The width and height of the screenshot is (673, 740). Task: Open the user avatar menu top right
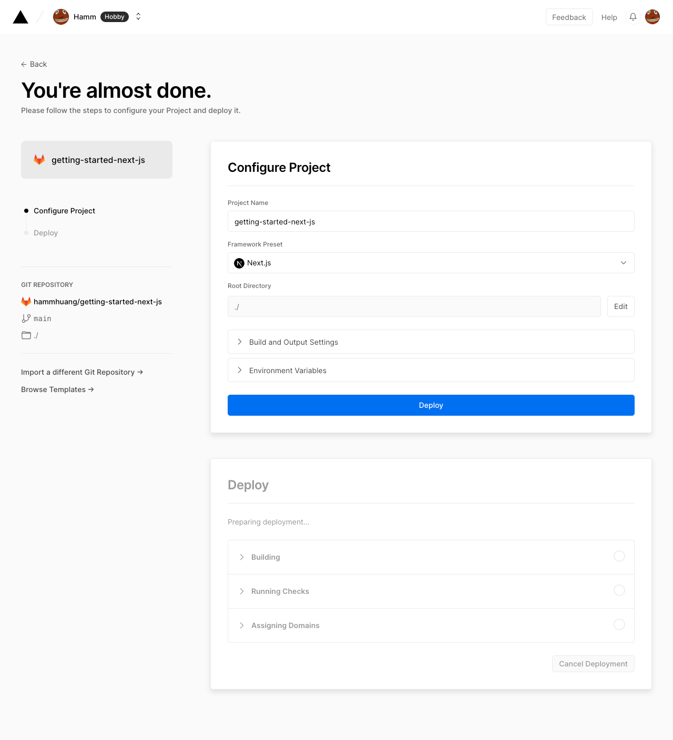652,17
